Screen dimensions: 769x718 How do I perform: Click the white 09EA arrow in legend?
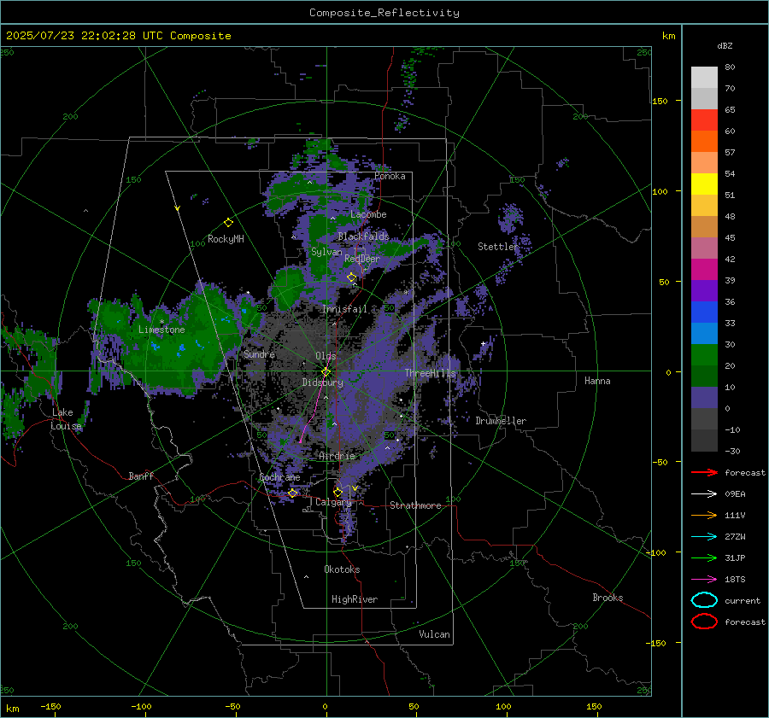[x=704, y=493]
